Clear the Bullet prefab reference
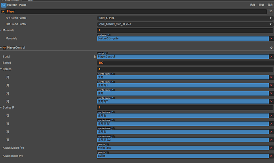 (271, 156)
